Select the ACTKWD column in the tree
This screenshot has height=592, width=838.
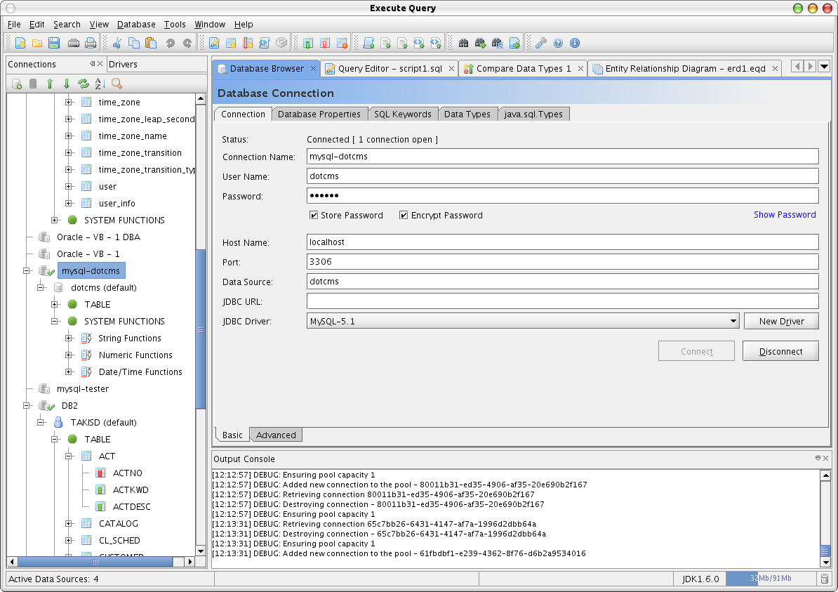131,490
